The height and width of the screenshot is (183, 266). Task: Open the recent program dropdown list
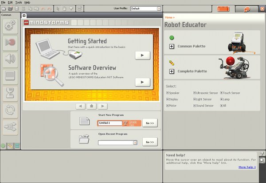point(135,143)
